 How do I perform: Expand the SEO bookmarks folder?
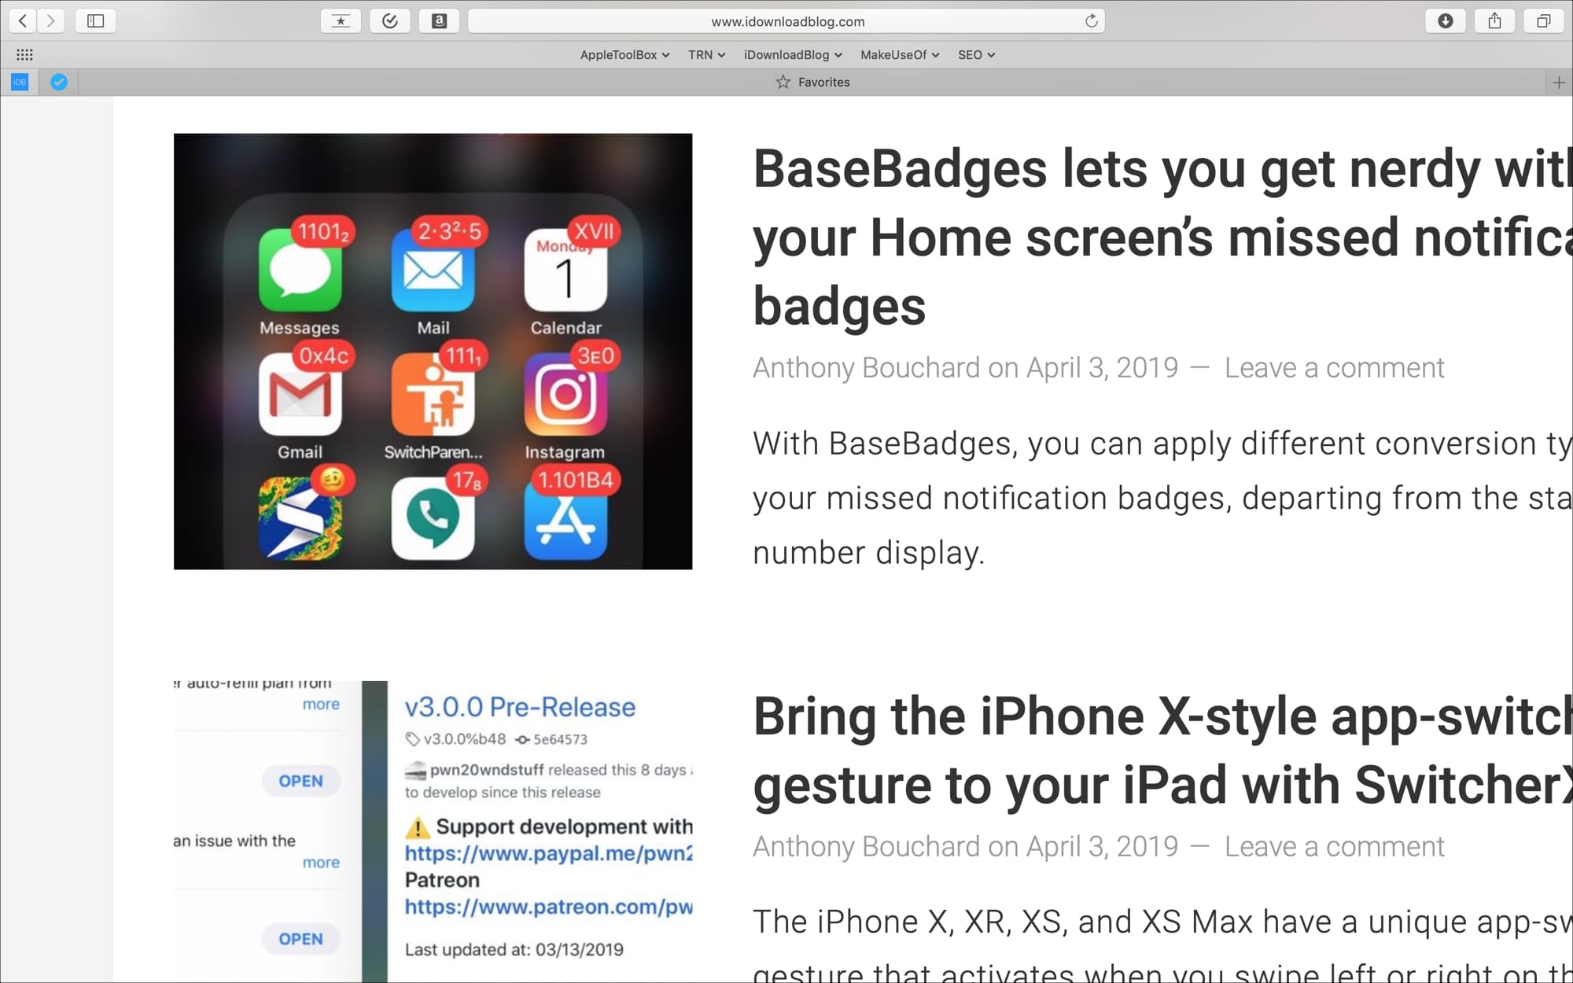click(x=975, y=55)
